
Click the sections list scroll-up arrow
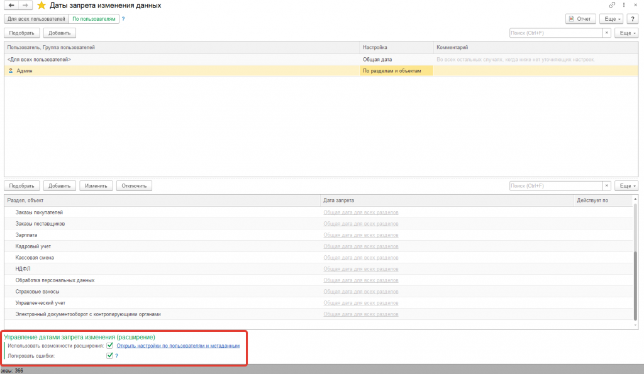(x=635, y=199)
